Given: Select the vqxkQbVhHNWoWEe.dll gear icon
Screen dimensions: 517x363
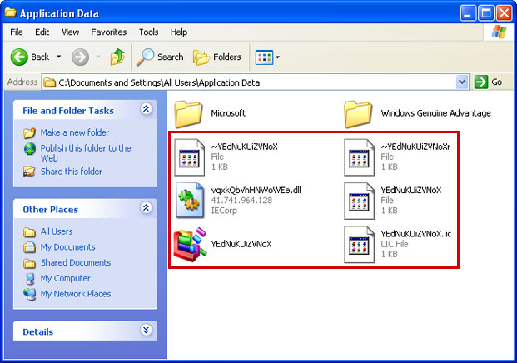Looking at the screenshot, I should tap(190, 201).
